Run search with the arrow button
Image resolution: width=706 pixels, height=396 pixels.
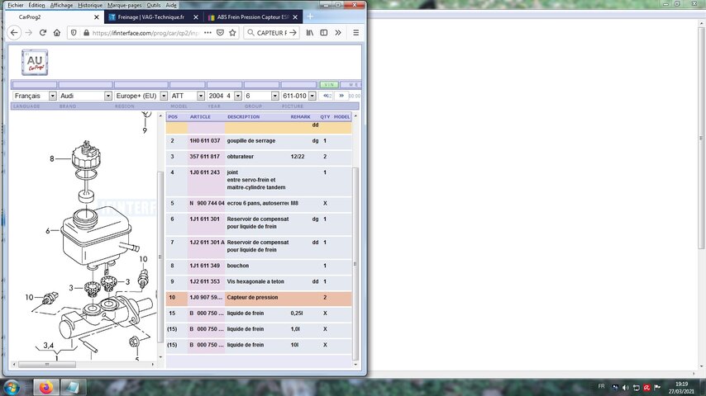[293, 33]
